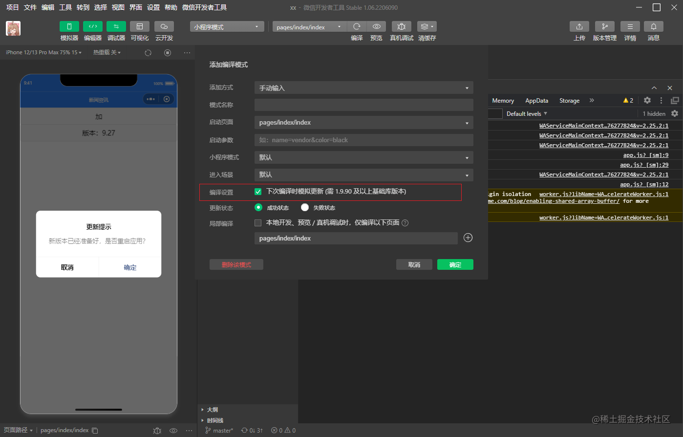683x437 pixels.
Task: Click the mode name (模式名称) field
Action: click(x=364, y=105)
